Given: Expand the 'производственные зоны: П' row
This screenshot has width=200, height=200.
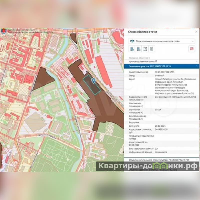Looking at the screenshot, I should tap(161, 61).
